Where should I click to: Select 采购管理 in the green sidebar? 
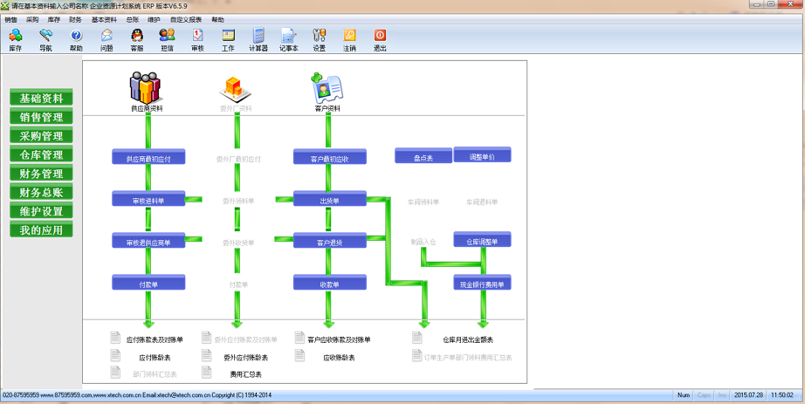pos(41,135)
